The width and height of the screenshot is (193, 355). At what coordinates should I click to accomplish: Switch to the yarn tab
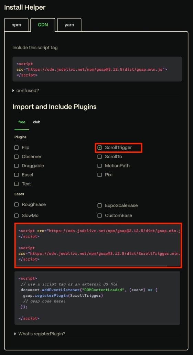(x=69, y=25)
